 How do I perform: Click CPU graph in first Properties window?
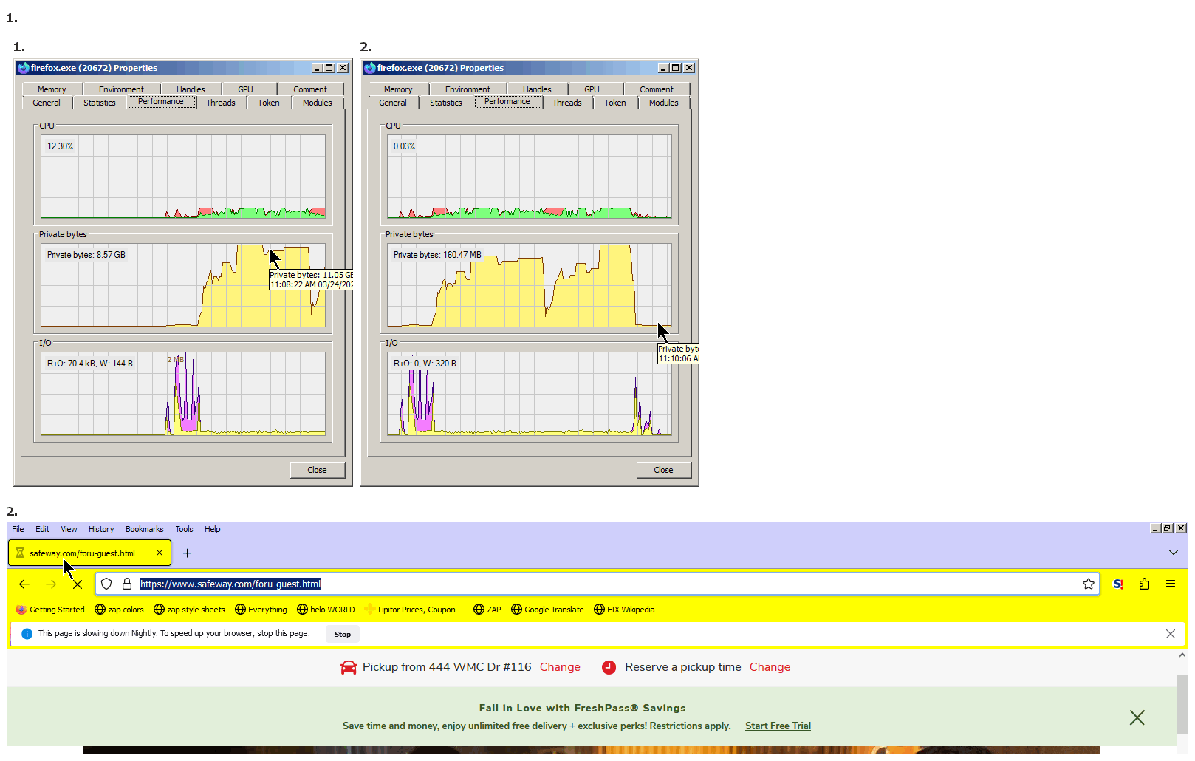[x=183, y=177]
